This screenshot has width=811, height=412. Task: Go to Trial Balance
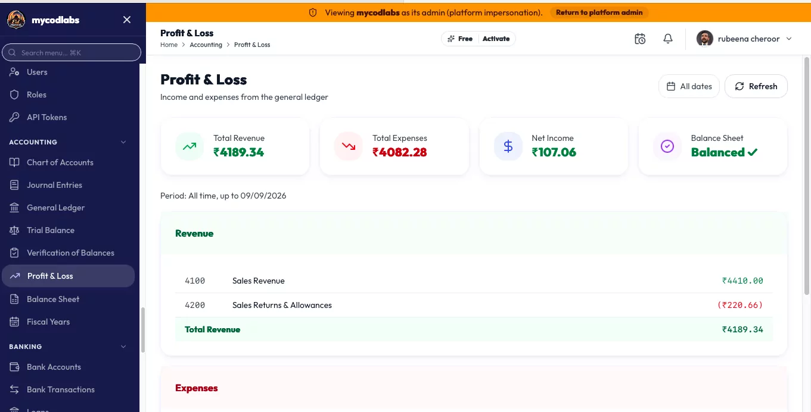51,230
